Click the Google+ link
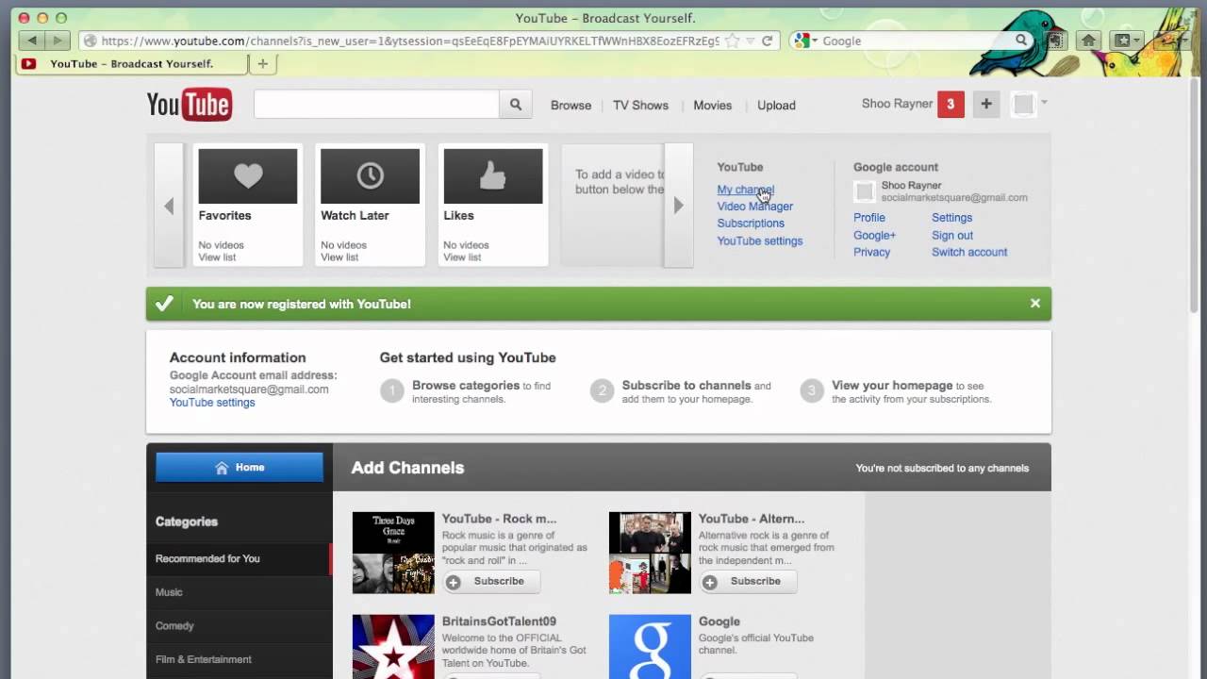The width and height of the screenshot is (1207, 679). tap(874, 236)
